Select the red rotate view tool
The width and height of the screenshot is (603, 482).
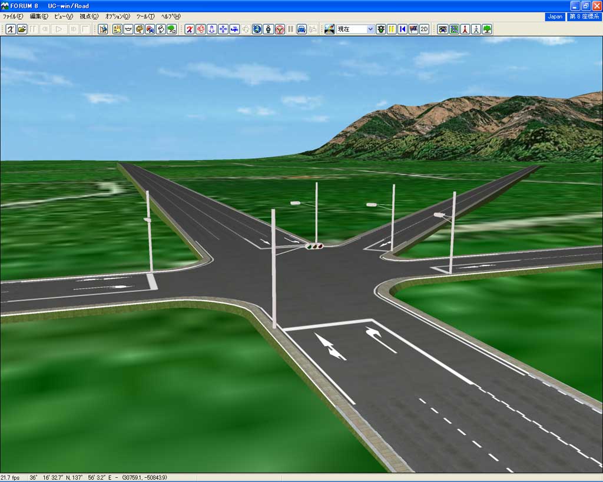click(200, 29)
